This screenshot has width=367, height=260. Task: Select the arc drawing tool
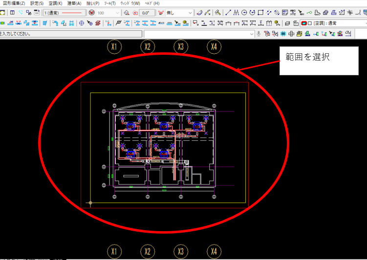[x=252, y=12]
